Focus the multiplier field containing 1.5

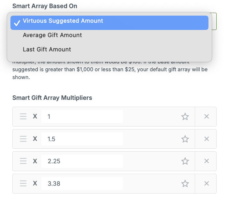pos(82,139)
